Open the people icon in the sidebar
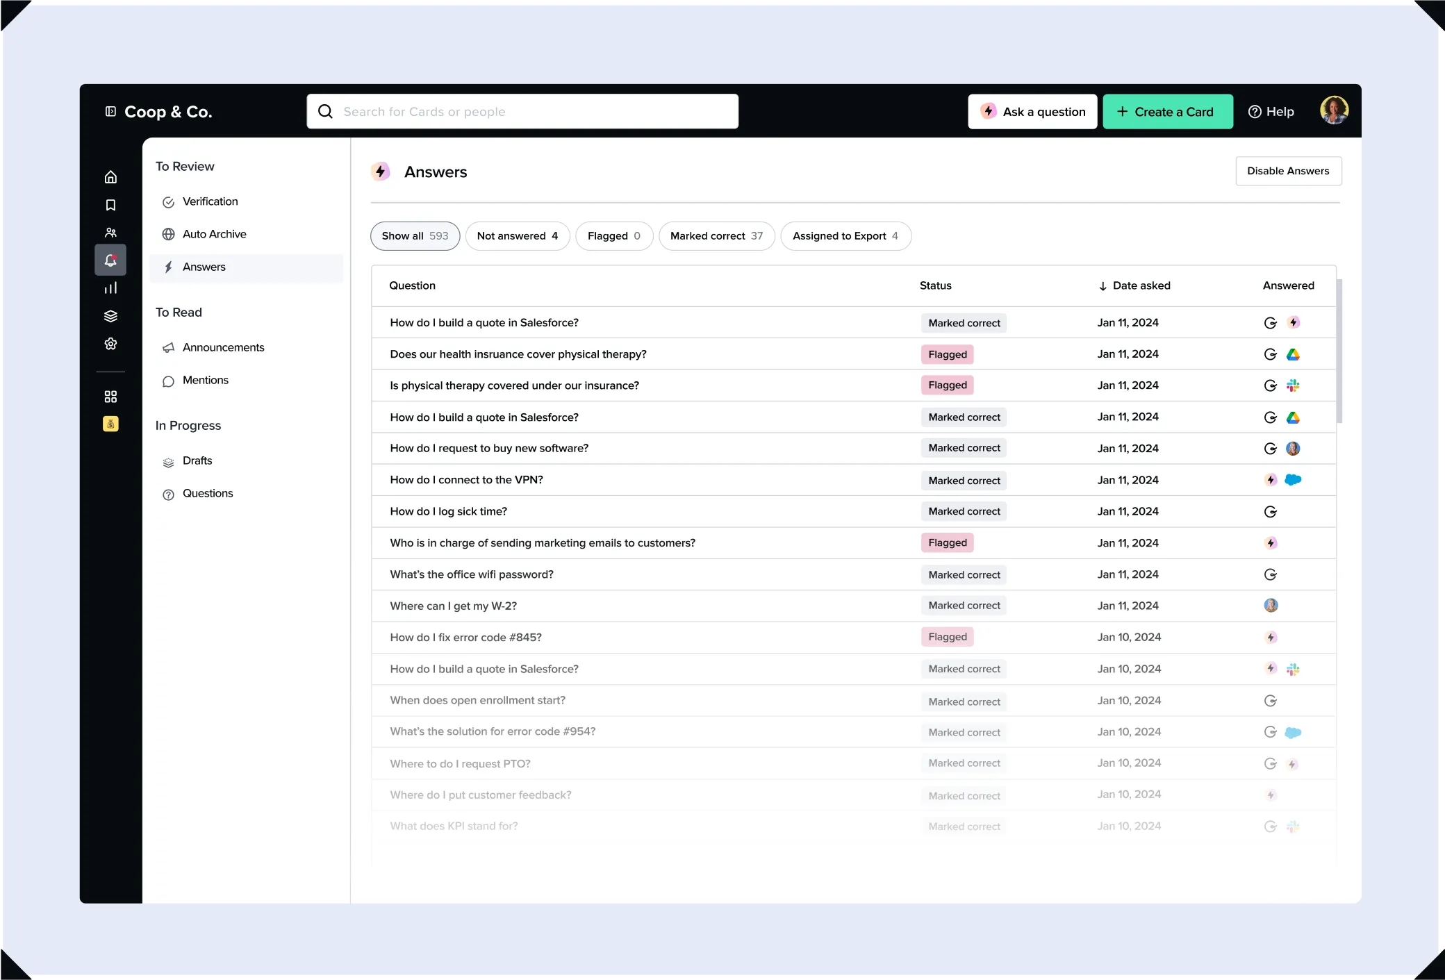 pos(110,232)
